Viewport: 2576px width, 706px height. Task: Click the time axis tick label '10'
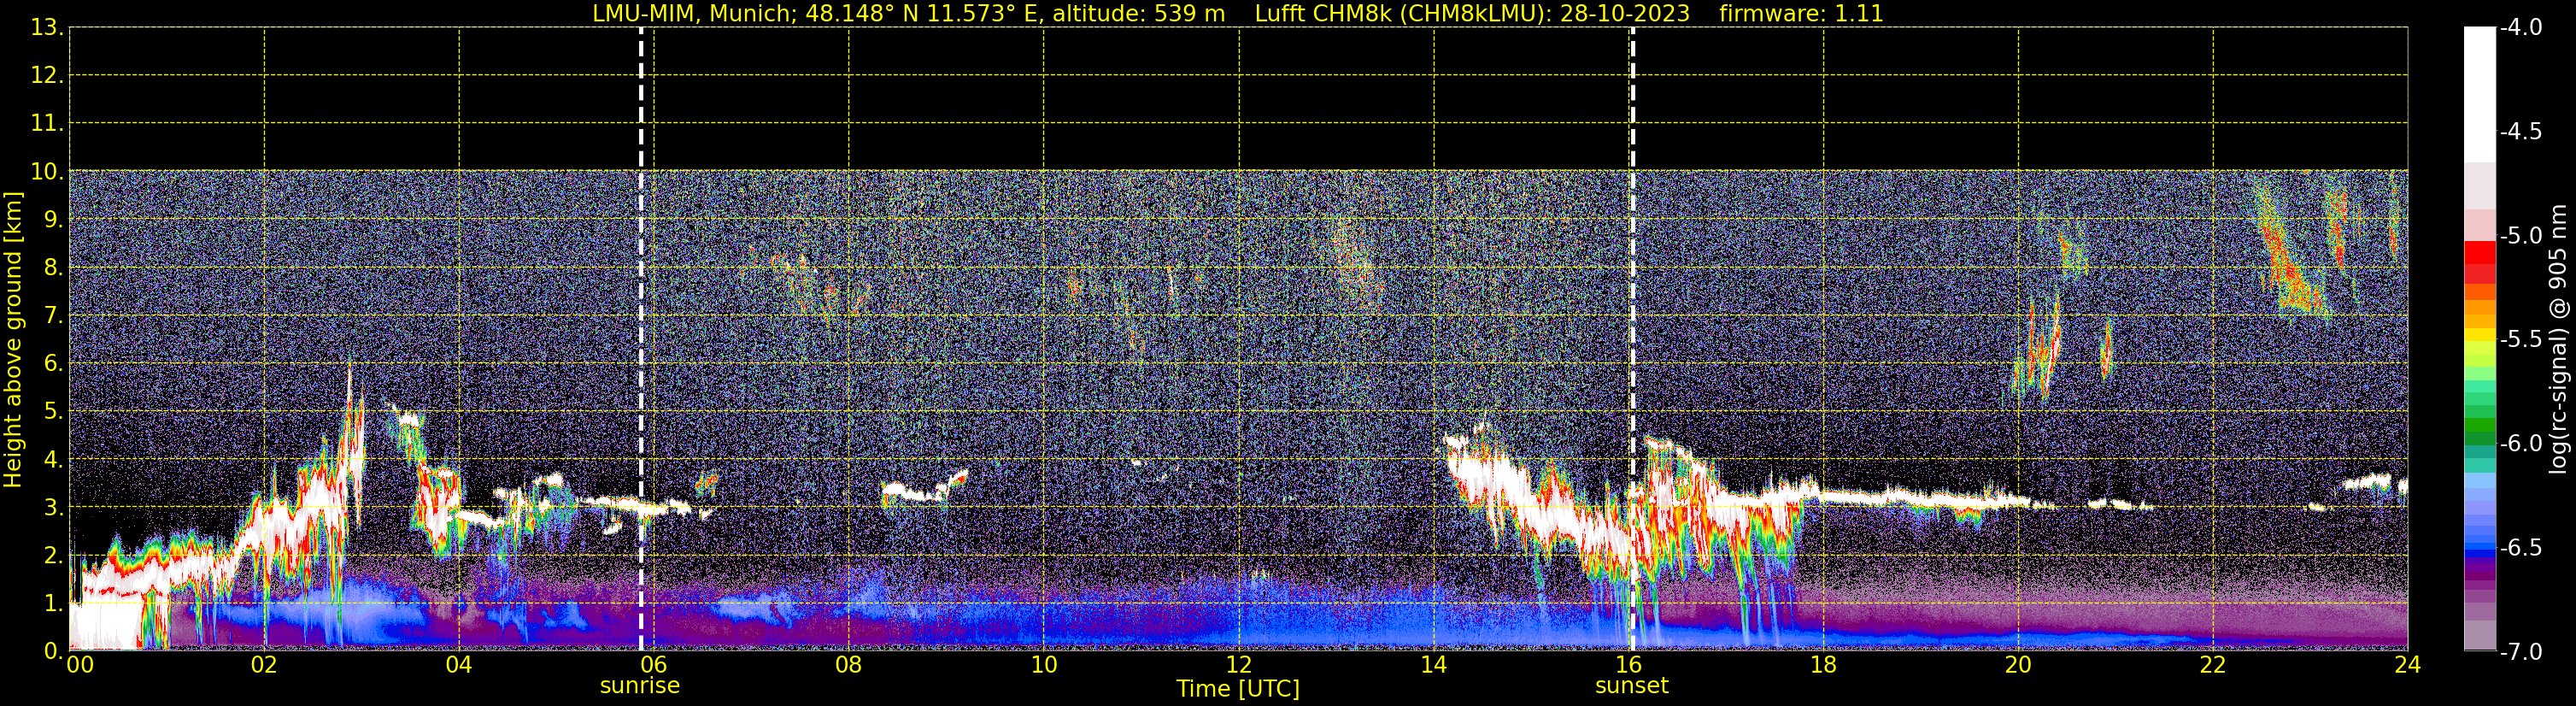point(1044,665)
